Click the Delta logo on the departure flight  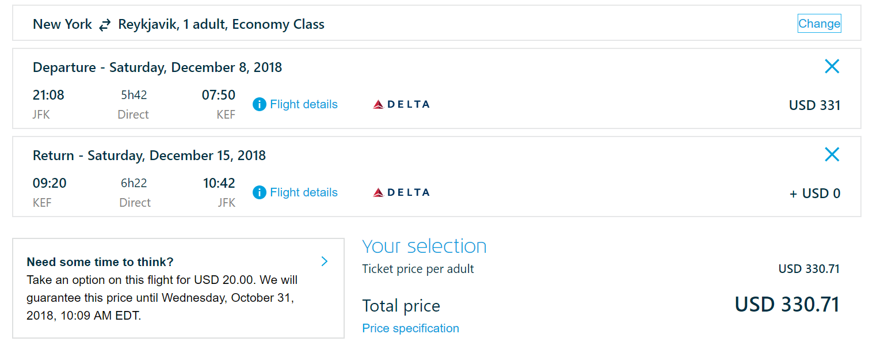pyautogui.click(x=401, y=105)
